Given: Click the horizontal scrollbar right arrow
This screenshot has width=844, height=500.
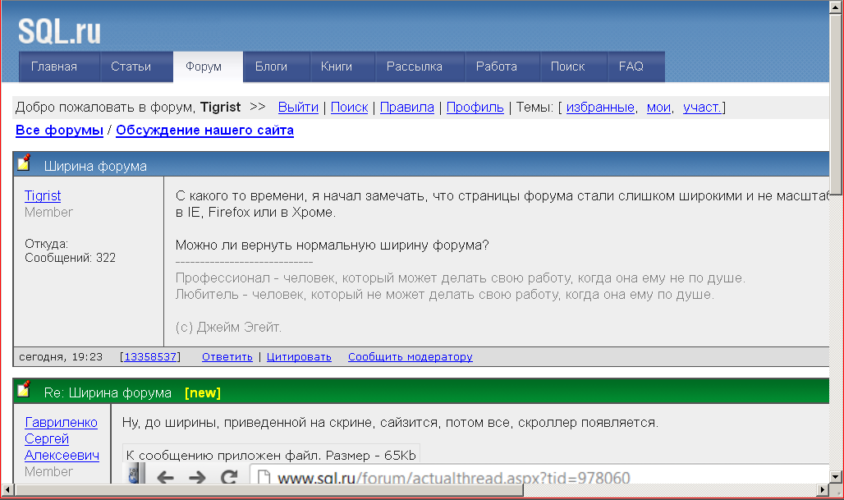Looking at the screenshot, I should click(823, 490).
